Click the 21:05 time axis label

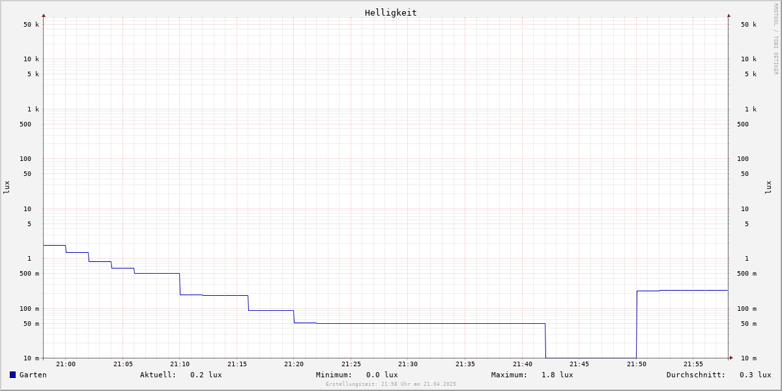pyautogui.click(x=123, y=364)
